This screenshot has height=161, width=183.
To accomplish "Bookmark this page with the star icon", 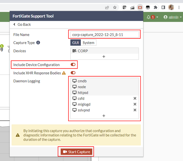I will tap(115, 8).
